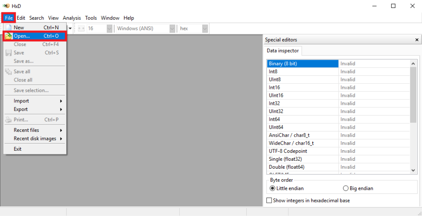
Task: Enable Show integers in hexadecimal base
Action: (x=270, y=201)
